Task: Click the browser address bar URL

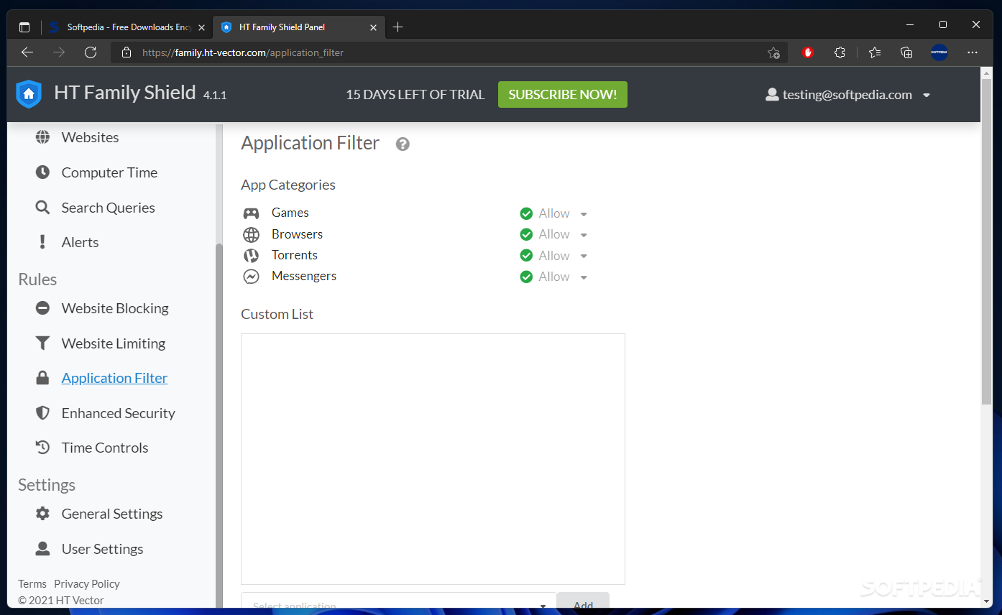Action: click(243, 52)
